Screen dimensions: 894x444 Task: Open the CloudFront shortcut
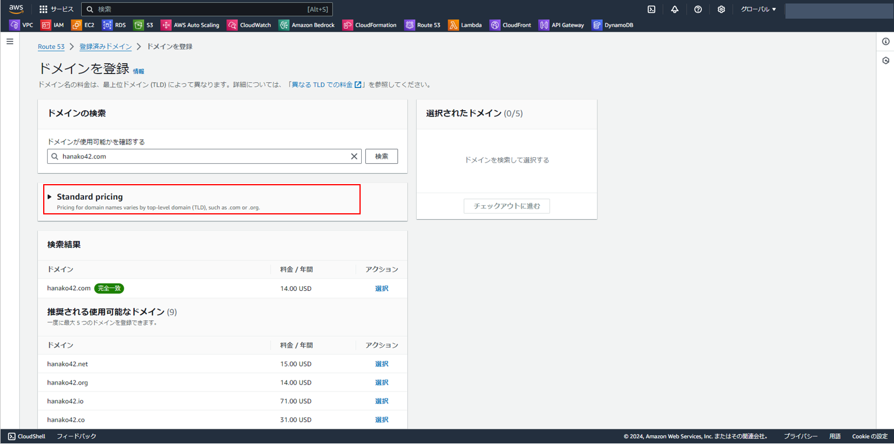coord(511,25)
